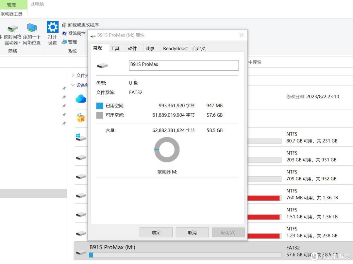
Task: Select the drive icon beside 1.23 GB free row
Action: (81, 233)
